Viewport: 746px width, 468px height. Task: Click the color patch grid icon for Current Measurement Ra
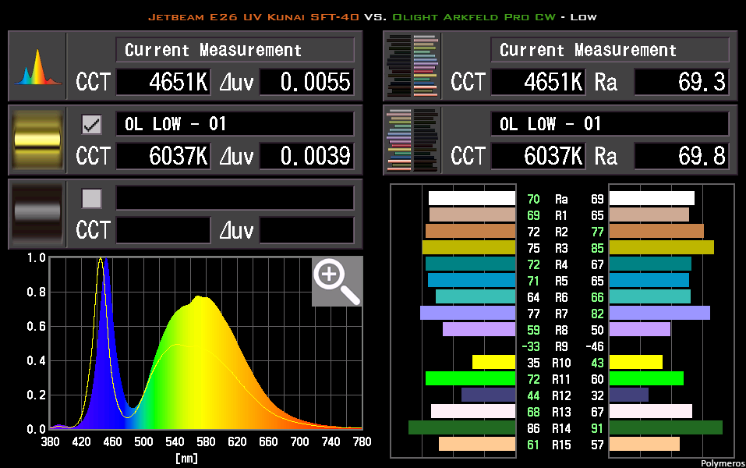pos(411,66)
